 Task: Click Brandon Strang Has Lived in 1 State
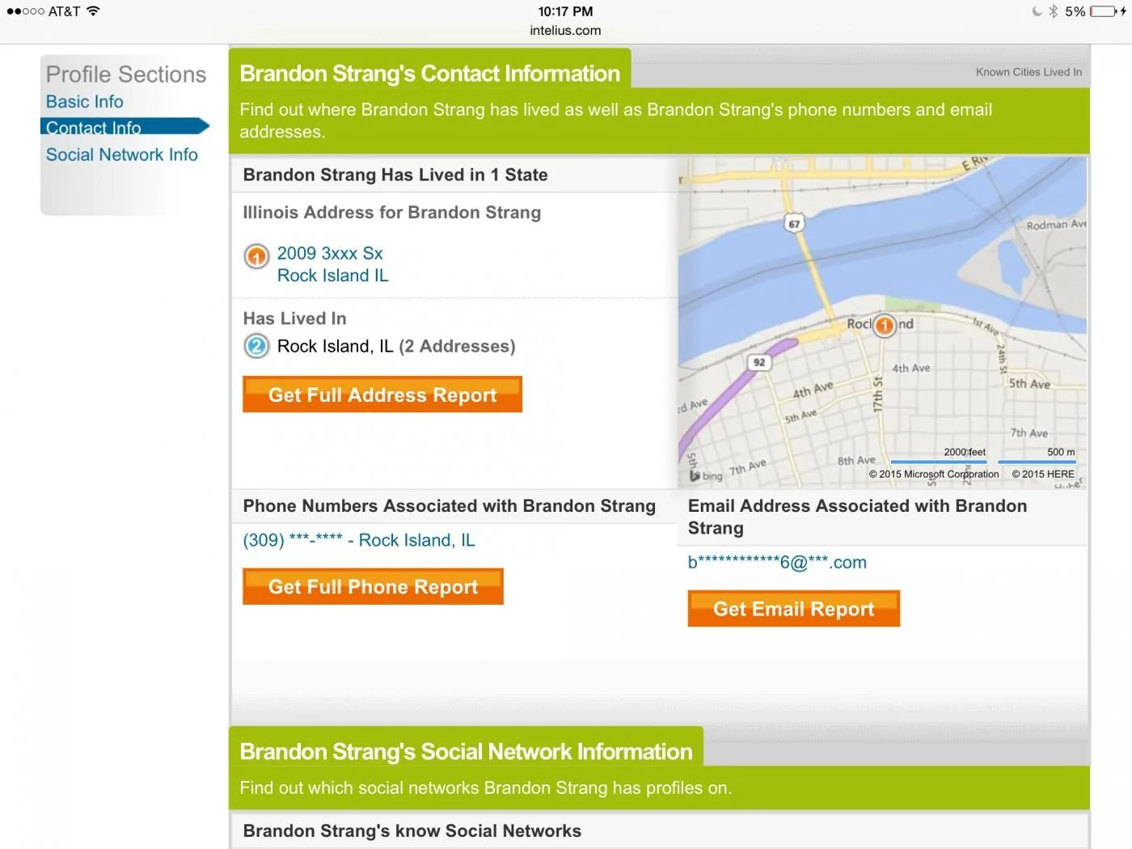coord(395,175)
